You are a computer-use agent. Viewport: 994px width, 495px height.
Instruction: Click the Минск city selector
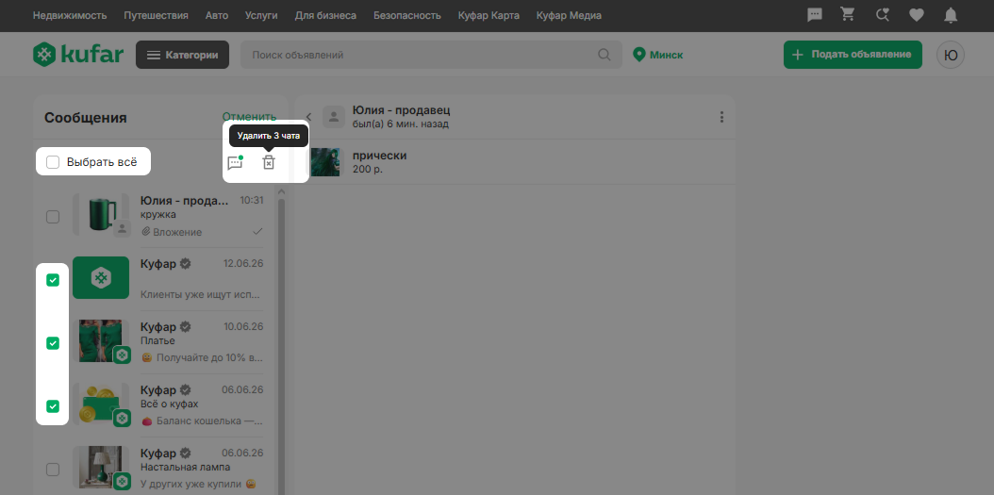pyautogui.click(x=658, y=55)
